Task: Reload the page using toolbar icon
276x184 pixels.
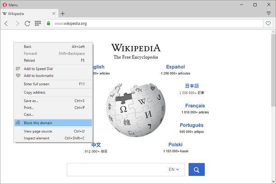Action: coord(27,23)
